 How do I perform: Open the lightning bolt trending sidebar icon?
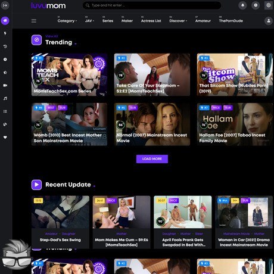(5, 33)
